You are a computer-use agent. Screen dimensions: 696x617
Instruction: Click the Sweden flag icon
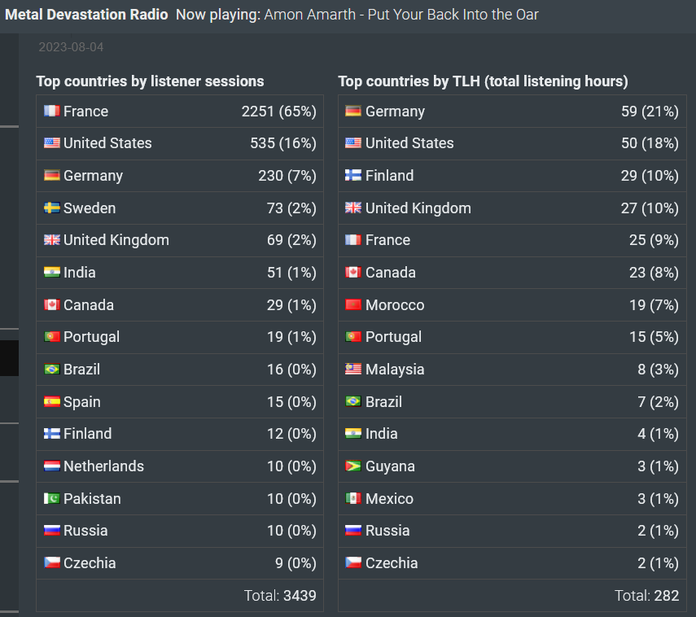click(x=51, y=208)
